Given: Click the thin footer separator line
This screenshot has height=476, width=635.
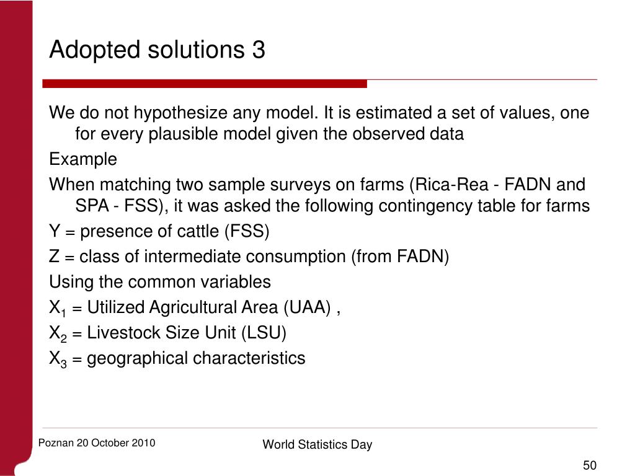Looking at the screenshot, I should [x=319, y=428].
